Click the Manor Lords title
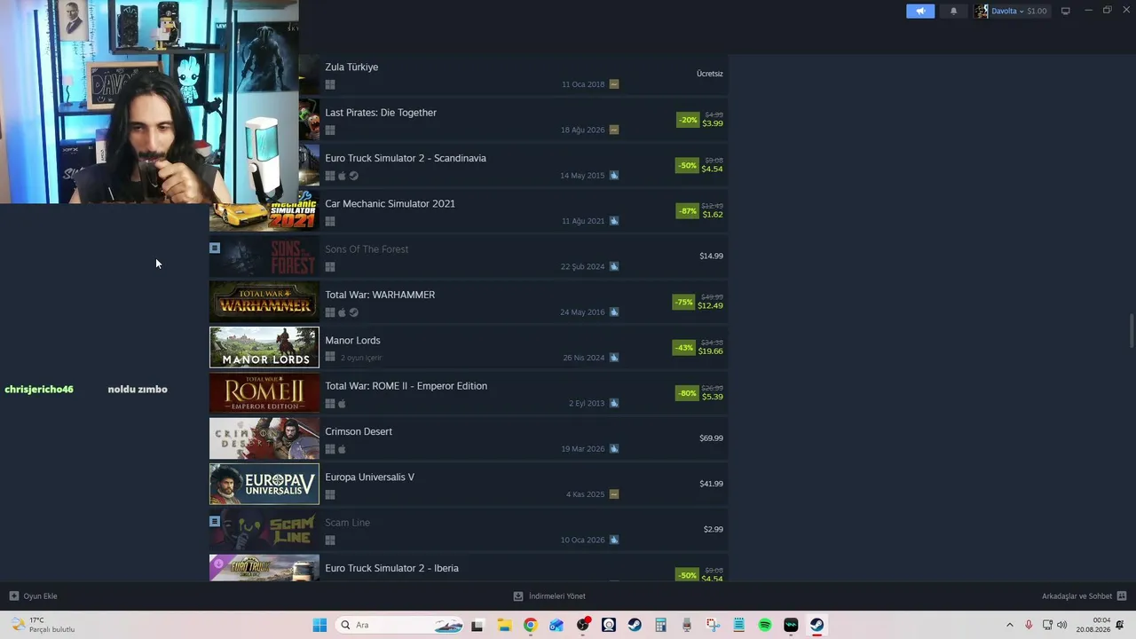Viewport: 1136px width, 639px height. (x=352, y=340)
